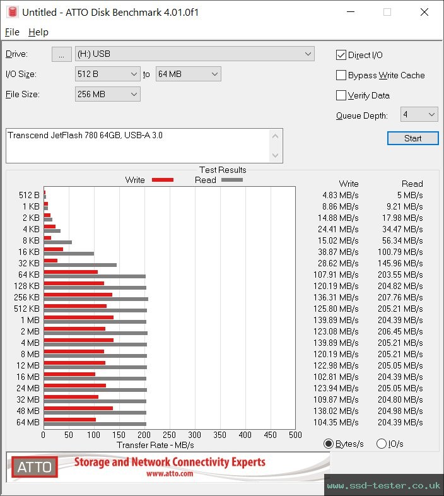The height and width of the screenshot is (496, 444).
Task: Open the 256 MB file size dropdown
Action: tap(107, 94)
